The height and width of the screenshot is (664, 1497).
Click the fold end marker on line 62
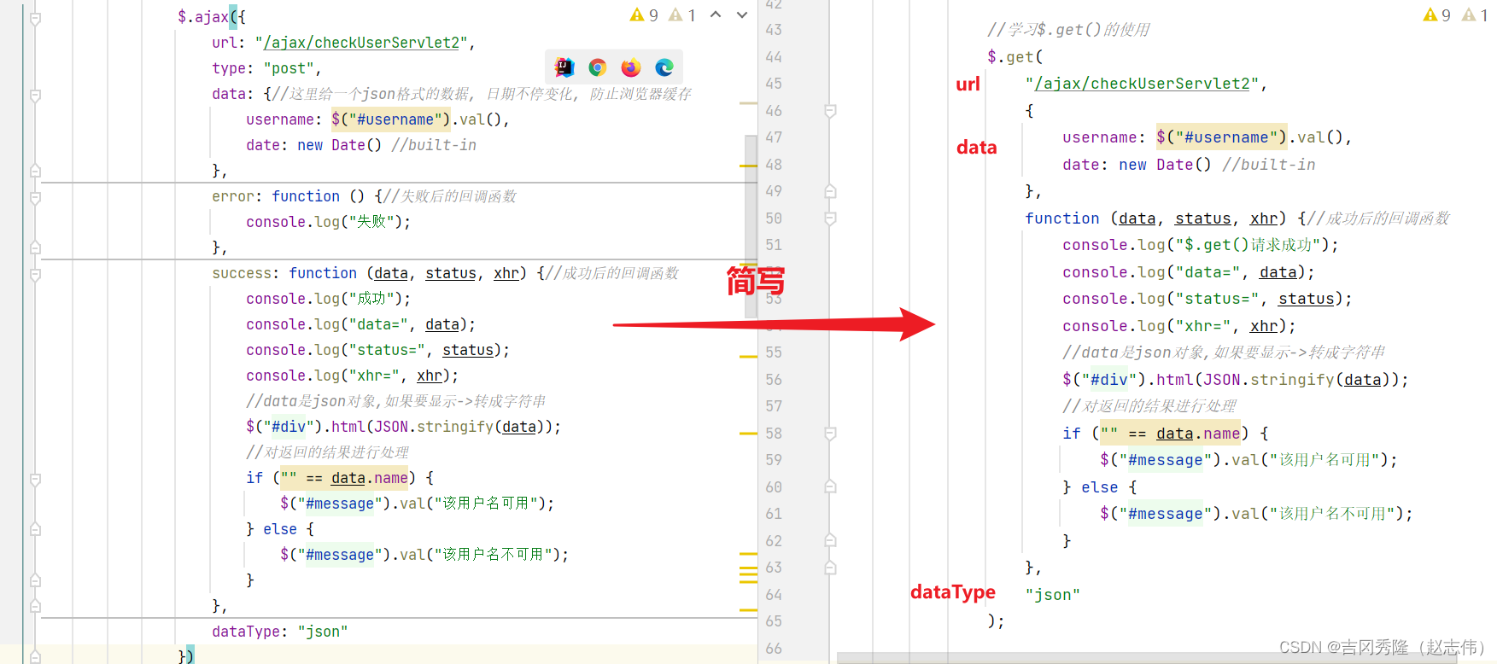(x=830, y=541)
